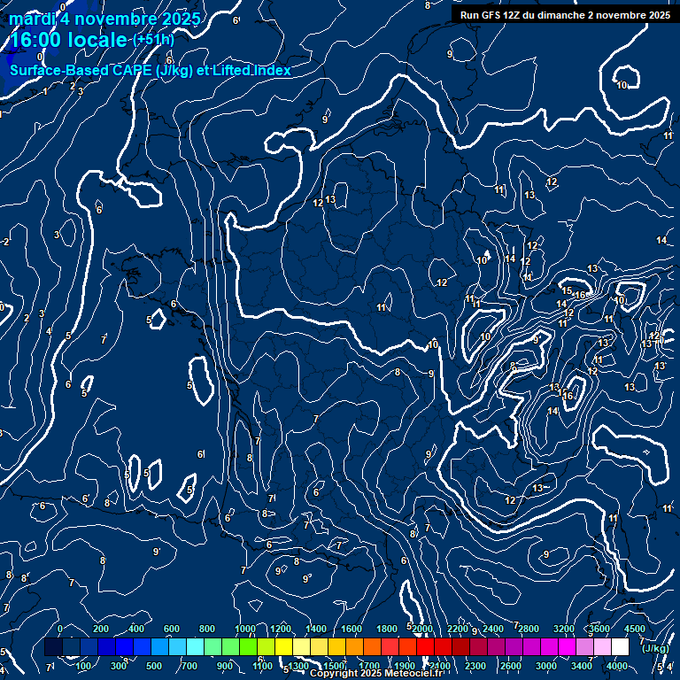Click the "4500" legend value

635,629
